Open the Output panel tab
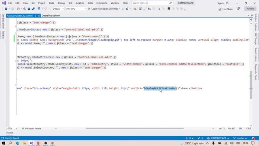259x146 pixels. click(9, 133)
